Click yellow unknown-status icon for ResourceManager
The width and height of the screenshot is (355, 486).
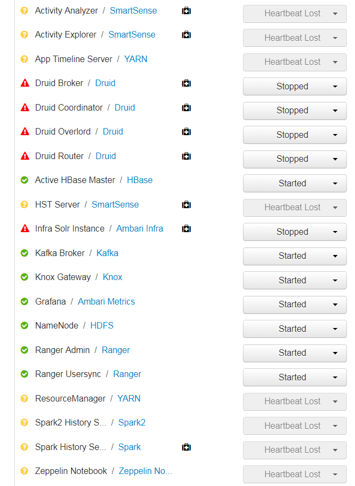[x=24, y=399]
